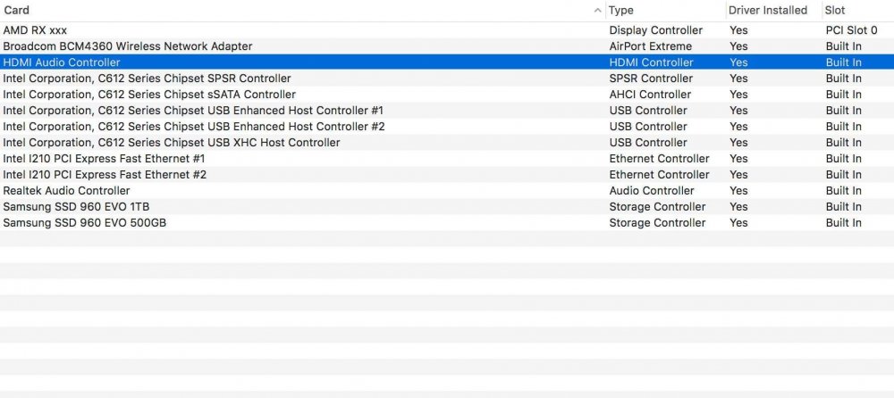Select USB Enhanced Host Controller #2
Viewport: 894px width, 398px height.
pyautogui.click(x=447, y=126)
